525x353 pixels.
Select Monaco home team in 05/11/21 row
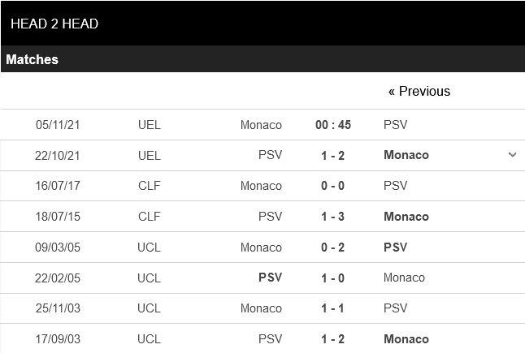261,125
